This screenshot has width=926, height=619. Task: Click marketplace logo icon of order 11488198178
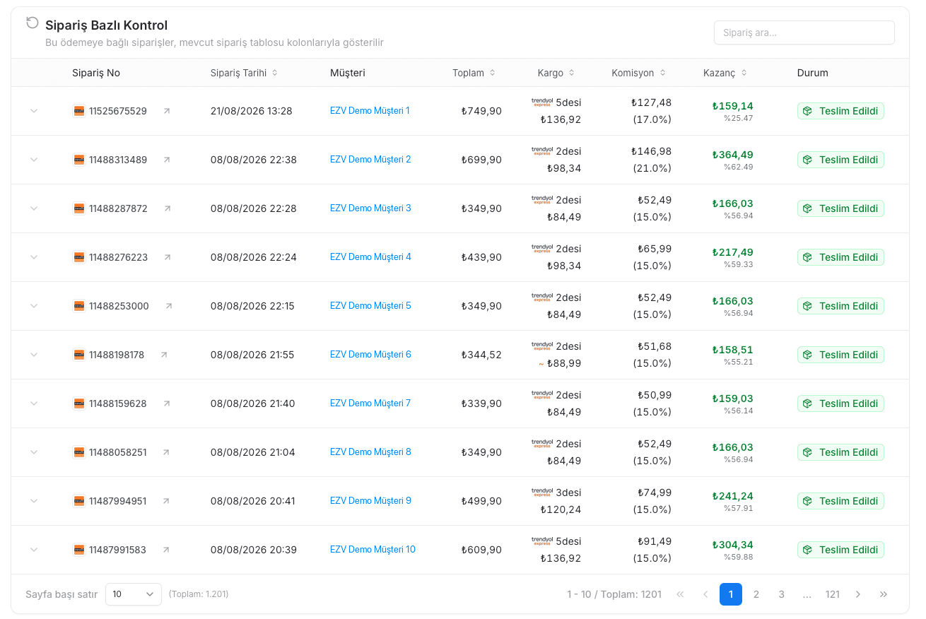[79, 355]
